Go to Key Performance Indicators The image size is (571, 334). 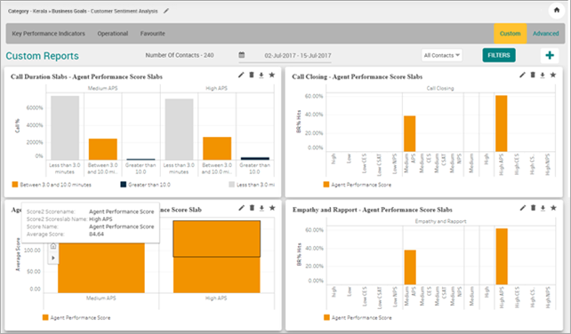(x=48, y=34)
